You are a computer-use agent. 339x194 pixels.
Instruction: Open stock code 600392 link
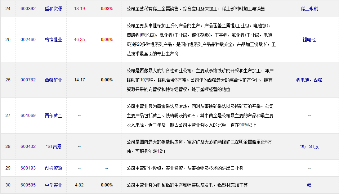tap(28, 9)
